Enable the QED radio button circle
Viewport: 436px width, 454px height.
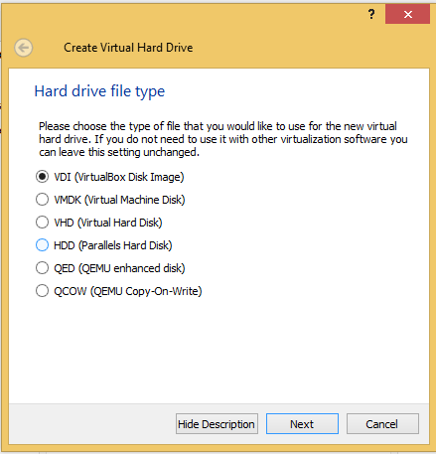click(x=42, y=268)
